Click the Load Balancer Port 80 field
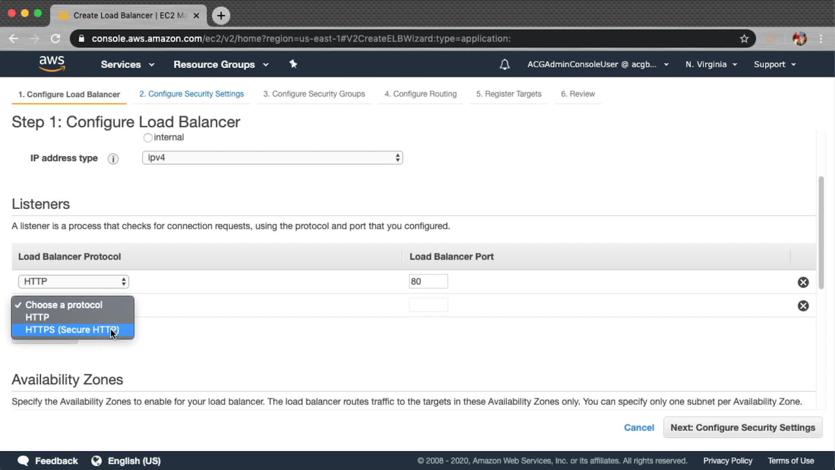 coord(428,282)
